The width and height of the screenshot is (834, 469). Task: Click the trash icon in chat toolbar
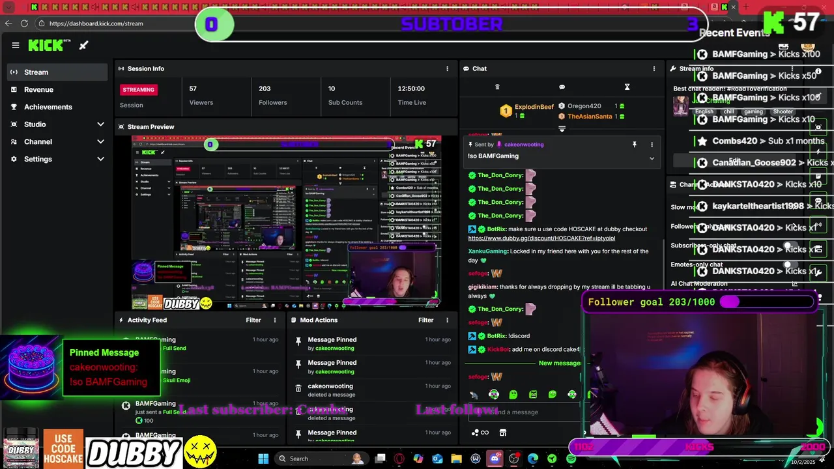[497, 87]
